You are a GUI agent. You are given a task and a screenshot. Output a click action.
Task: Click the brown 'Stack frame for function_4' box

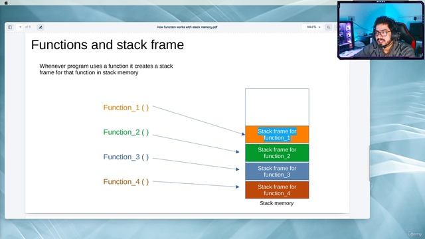277,190
